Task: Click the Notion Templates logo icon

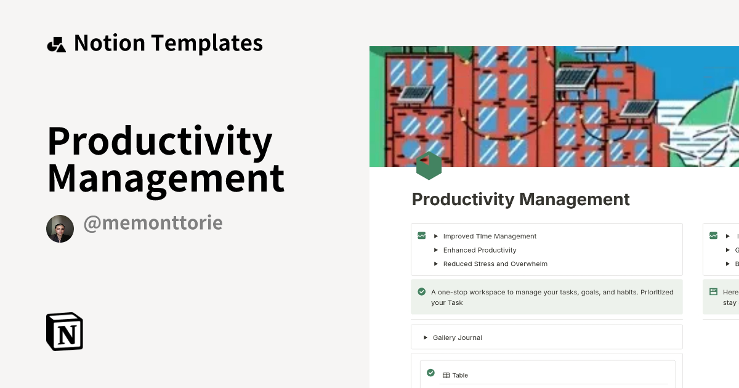Action: pyautogui.click(x=56, y=43)
